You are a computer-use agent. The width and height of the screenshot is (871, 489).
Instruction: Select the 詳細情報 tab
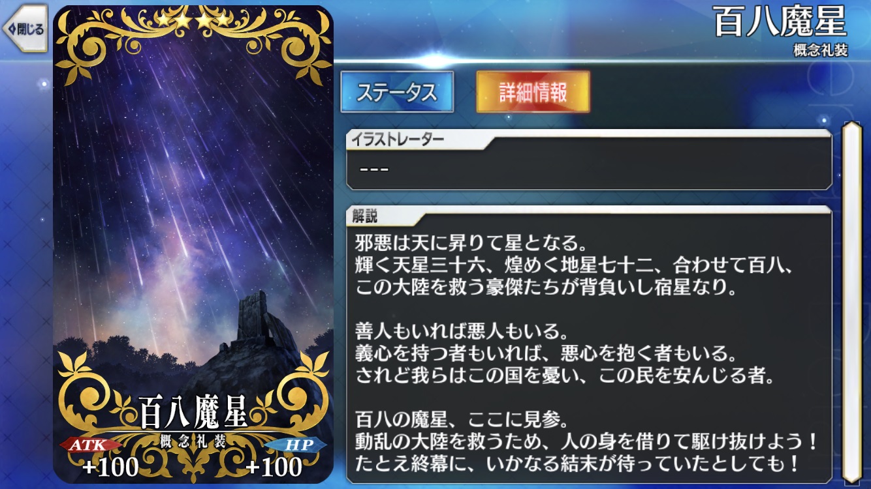coord(533,91)
